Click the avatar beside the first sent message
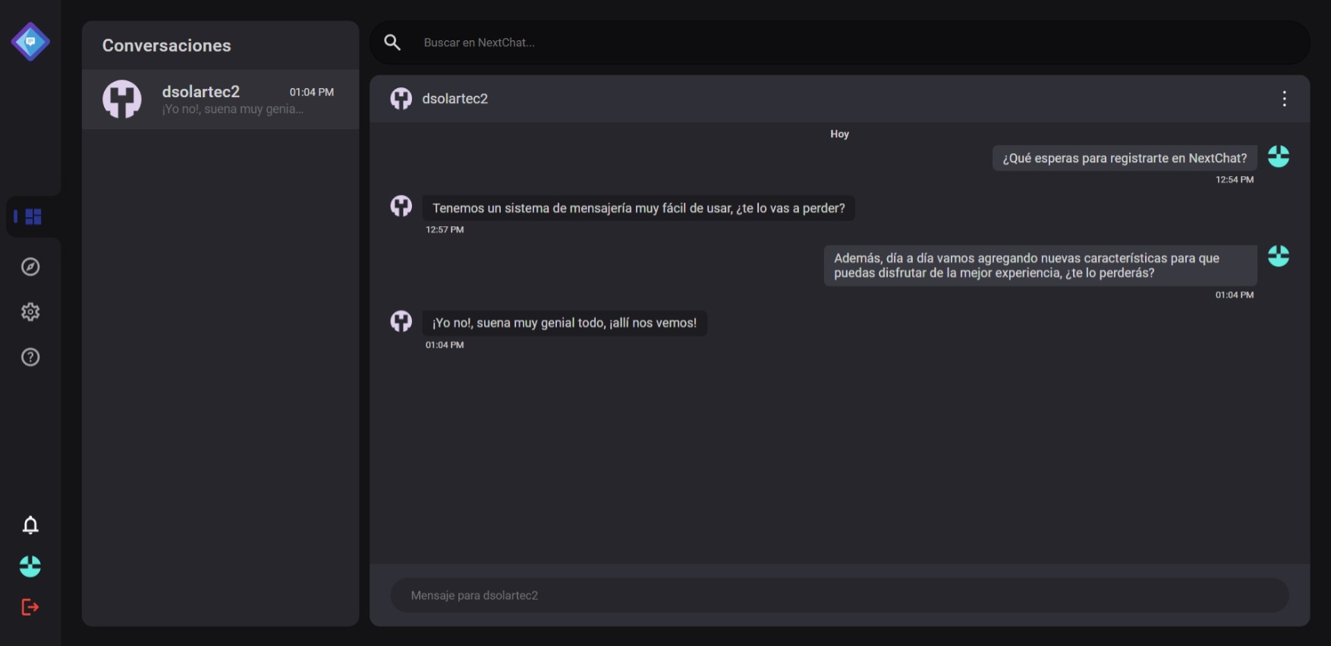This screenshot has width=1331, height=646. coord(1279,156)
